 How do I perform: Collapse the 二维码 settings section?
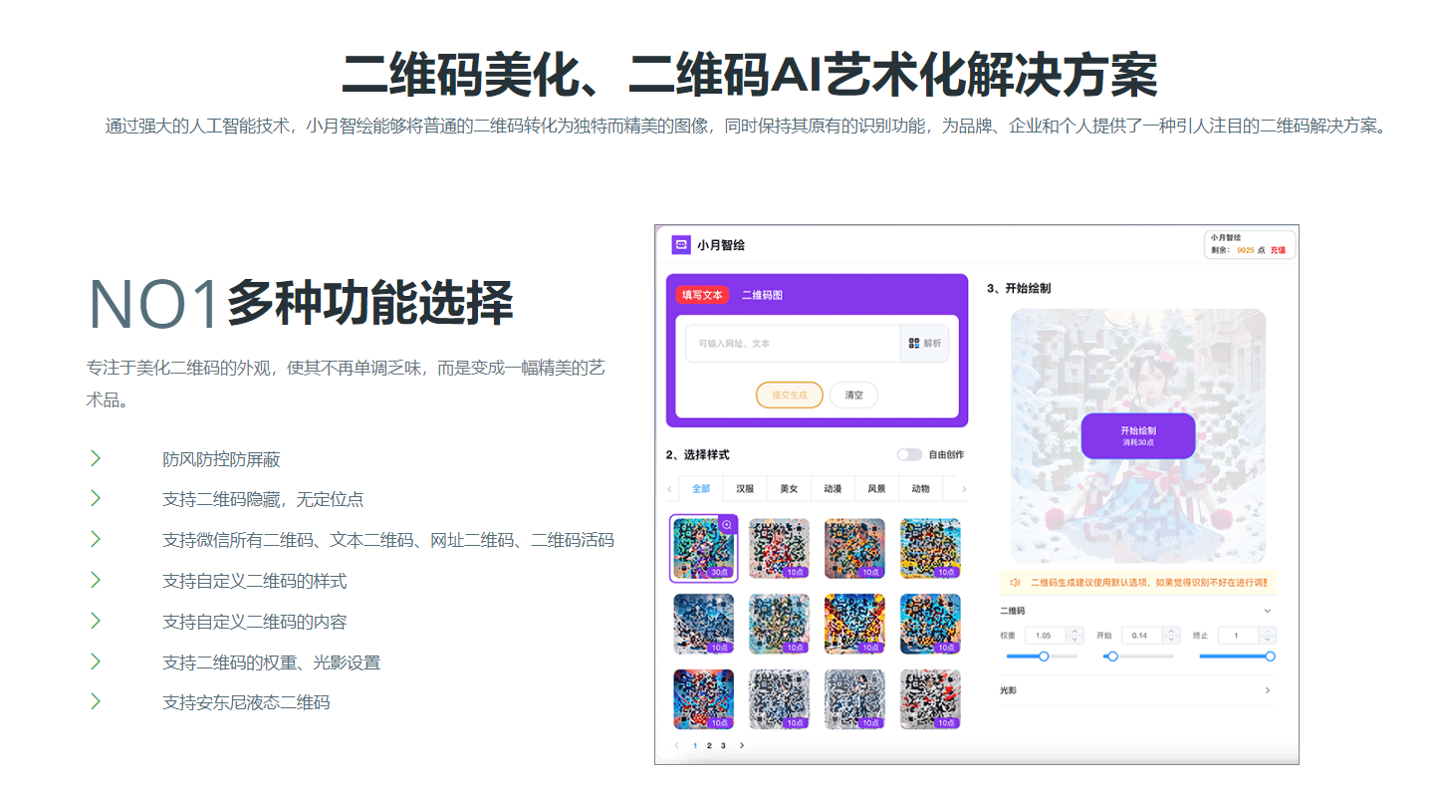pos(1268,611)
